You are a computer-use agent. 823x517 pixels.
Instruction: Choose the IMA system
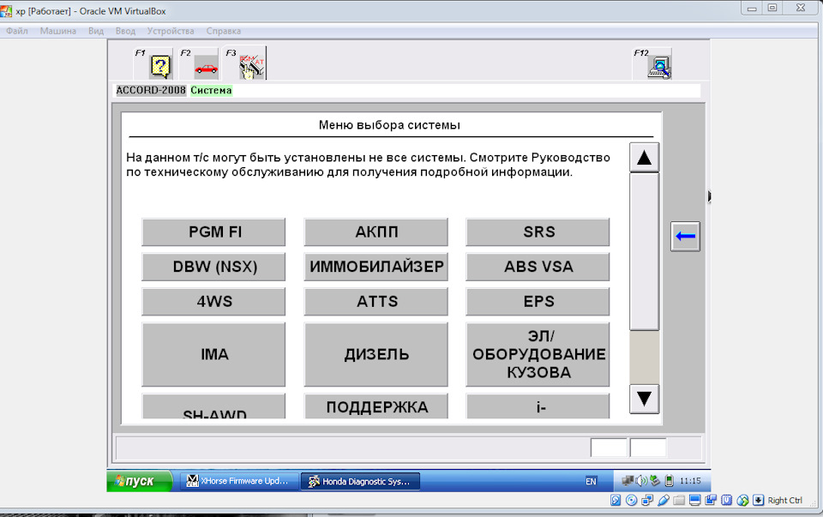213,354
